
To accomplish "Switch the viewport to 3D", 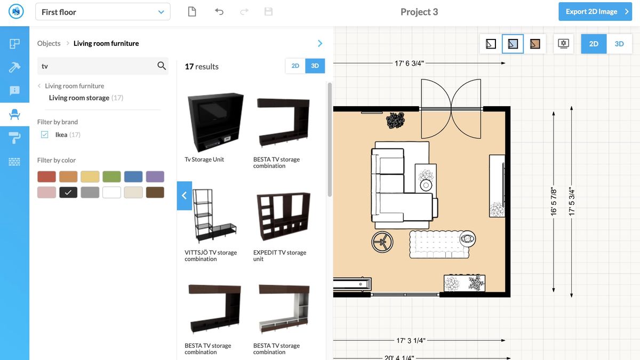I will 619,44.
